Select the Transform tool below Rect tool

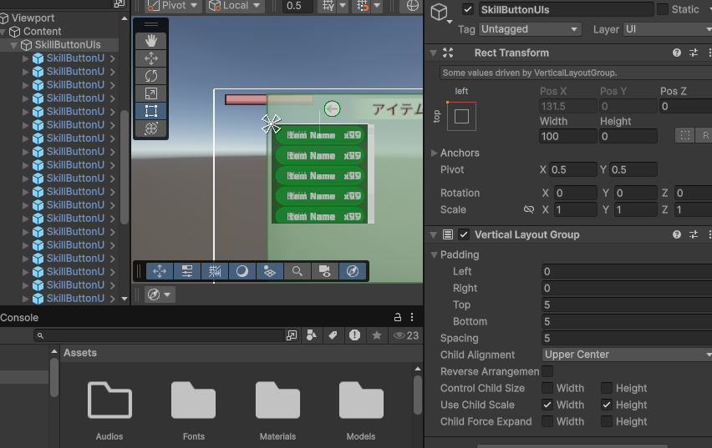point(151,128)
